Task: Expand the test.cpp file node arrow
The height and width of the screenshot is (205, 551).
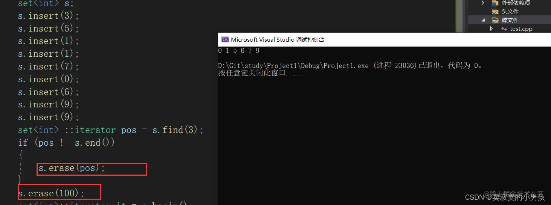Action: tap(491, 29)
